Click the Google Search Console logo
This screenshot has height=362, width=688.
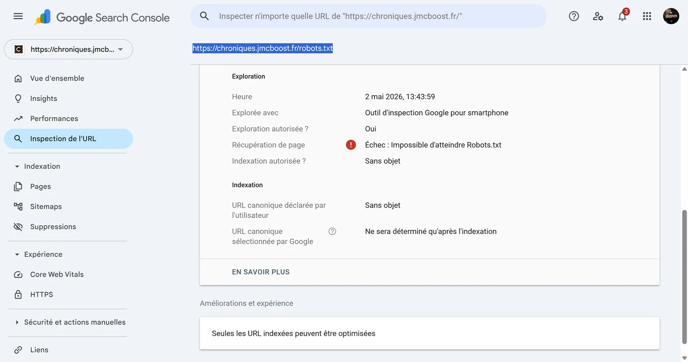coord(102,18)
